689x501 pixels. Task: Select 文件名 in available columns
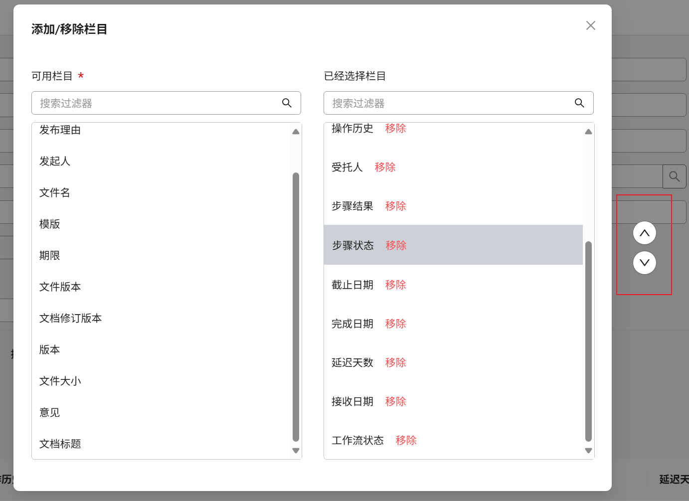(55, 193)
